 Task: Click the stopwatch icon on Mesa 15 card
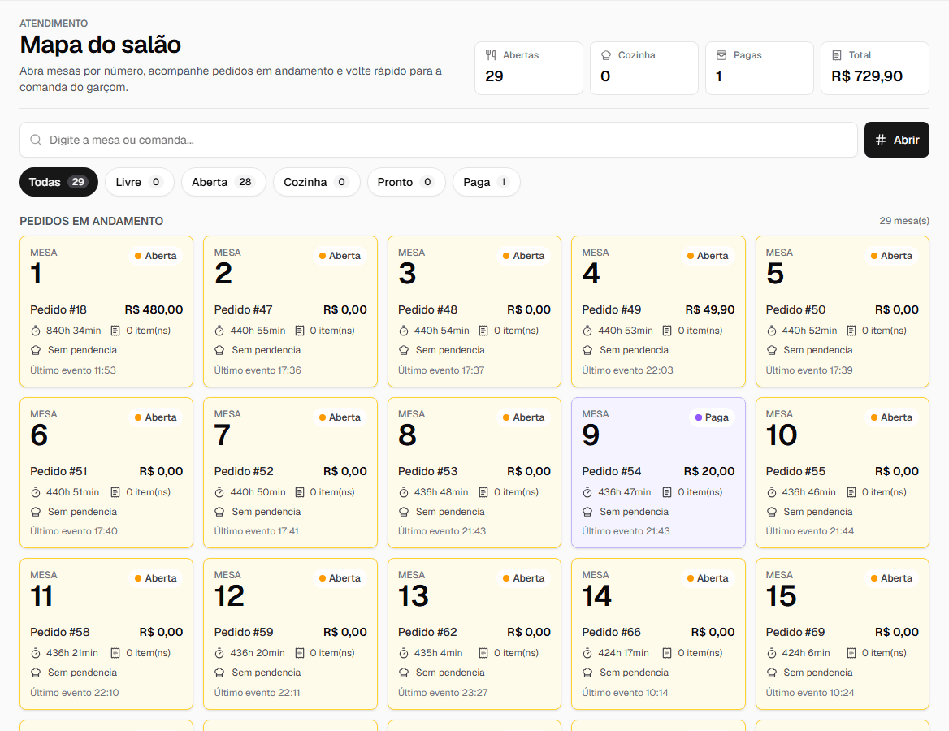(772, 654)
